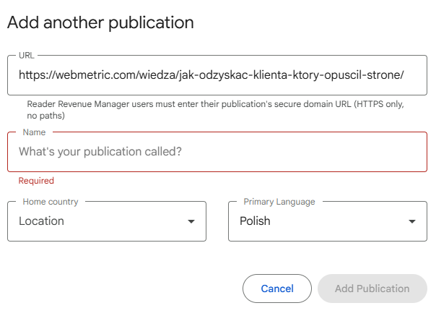Click the 'Location' placeholder text
This screenshot has width=436, height=316.
[x=41, y=221]
